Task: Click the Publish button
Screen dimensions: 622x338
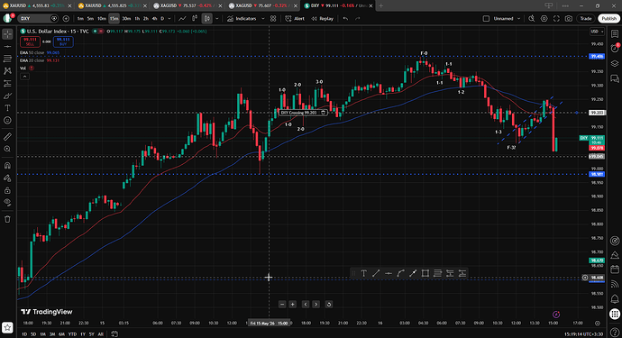Action: tap(608, 19)
